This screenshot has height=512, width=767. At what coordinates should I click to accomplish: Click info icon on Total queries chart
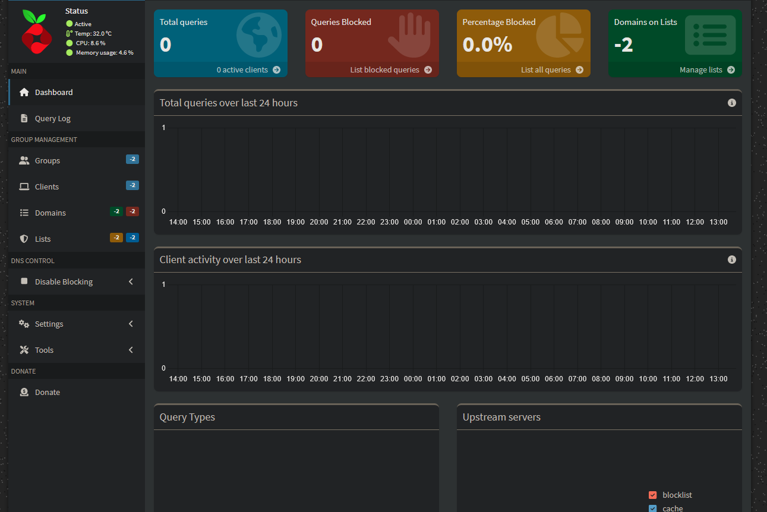tap(732, 103)
